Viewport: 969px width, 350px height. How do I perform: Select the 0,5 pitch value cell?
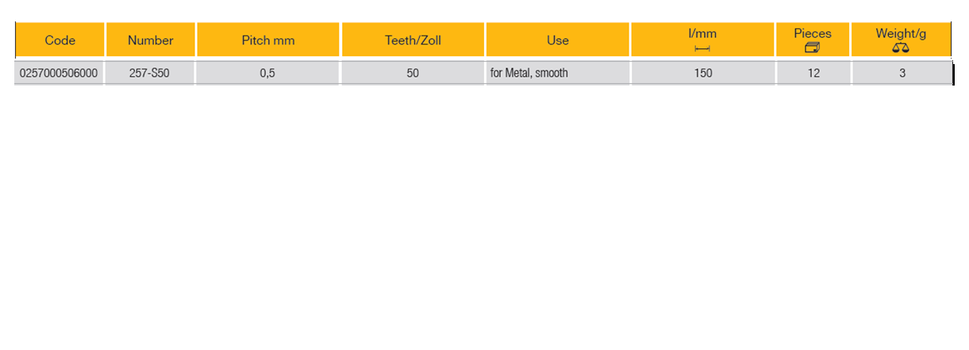(x=267, y=74)
